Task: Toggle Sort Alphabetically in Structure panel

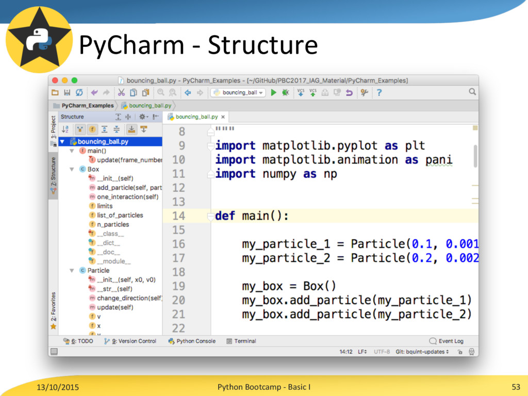Action: pos(65,129)
